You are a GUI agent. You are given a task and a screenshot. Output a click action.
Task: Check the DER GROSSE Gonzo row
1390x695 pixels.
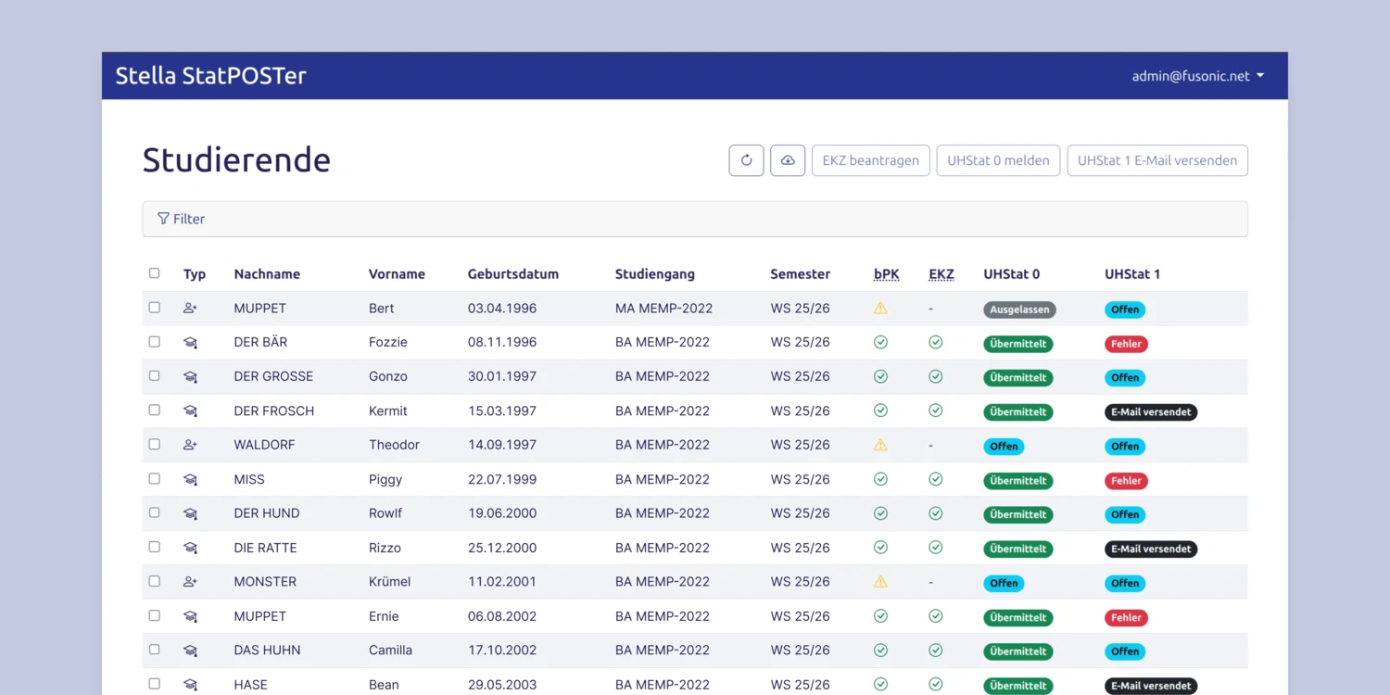click(154, 376)
